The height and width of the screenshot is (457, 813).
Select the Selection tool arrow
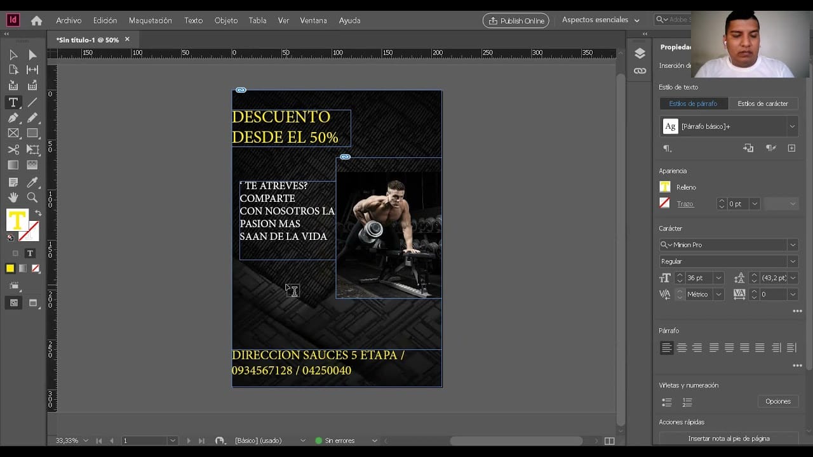13,55
